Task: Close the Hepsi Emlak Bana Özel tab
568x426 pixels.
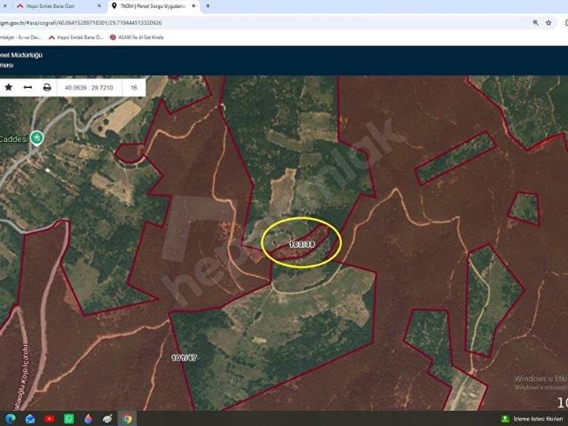Action: (99, 6)
